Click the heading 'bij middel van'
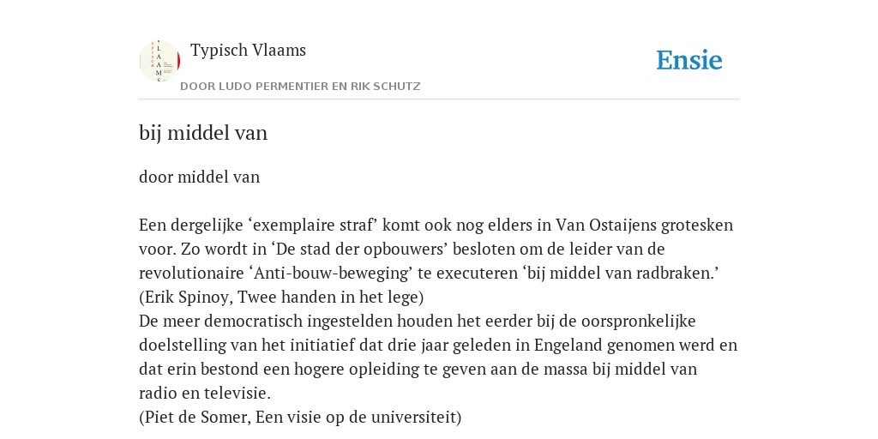Viewport: 878px width, 439px height. click(x=203, y=133)
